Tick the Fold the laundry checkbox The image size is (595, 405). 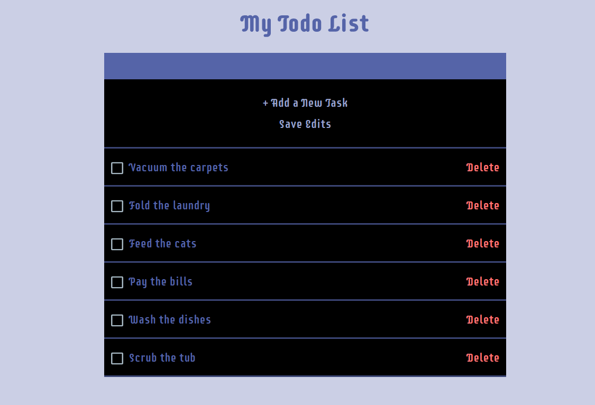[117, 206]
